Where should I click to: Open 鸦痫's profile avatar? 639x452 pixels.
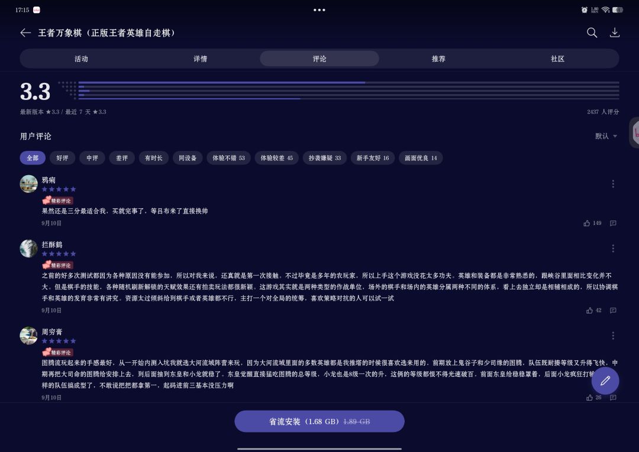[x=28, y=184]
